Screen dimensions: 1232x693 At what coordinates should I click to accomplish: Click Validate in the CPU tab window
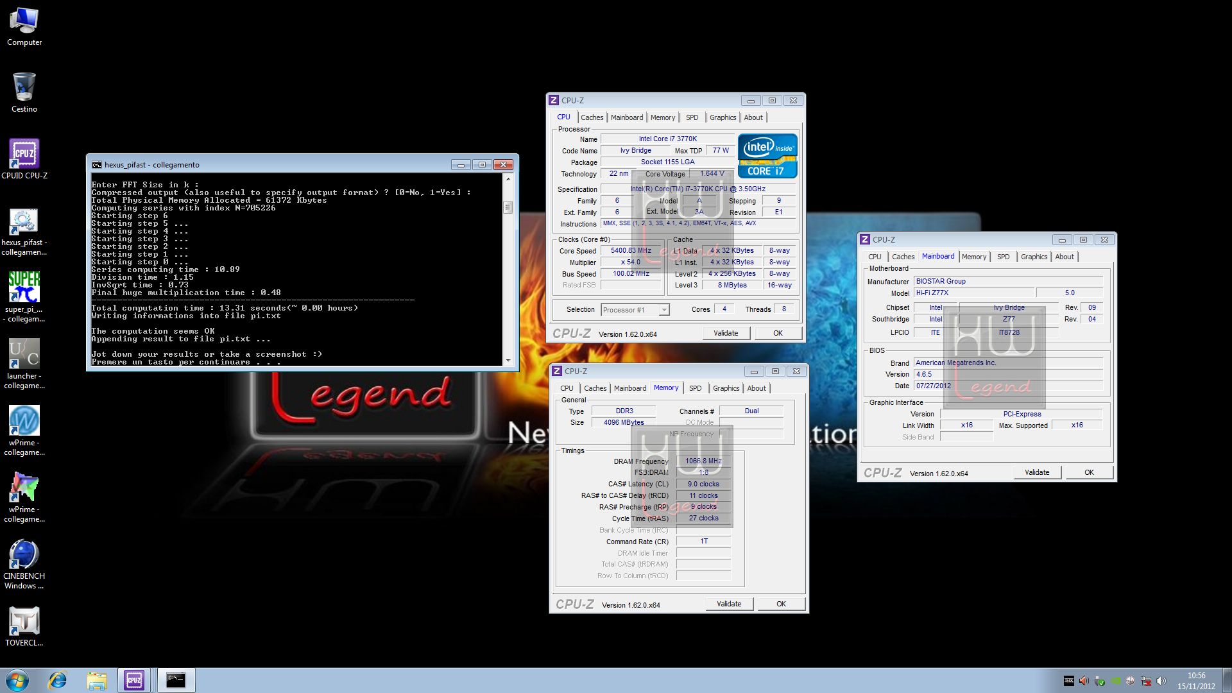point(726,333)
